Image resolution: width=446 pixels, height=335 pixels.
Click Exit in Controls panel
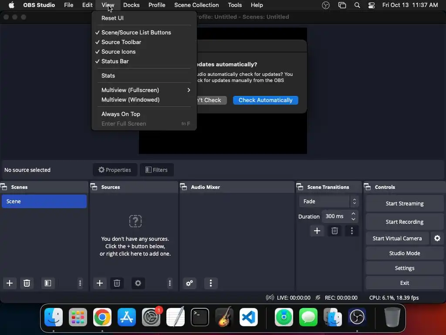(405, 283)
